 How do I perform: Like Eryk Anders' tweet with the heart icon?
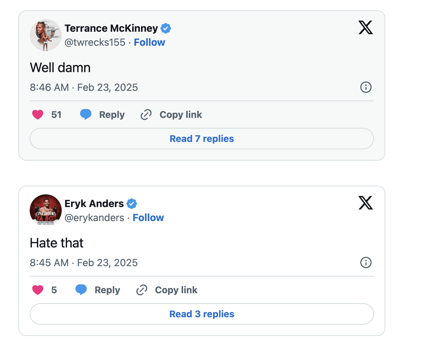pos(38,290)
